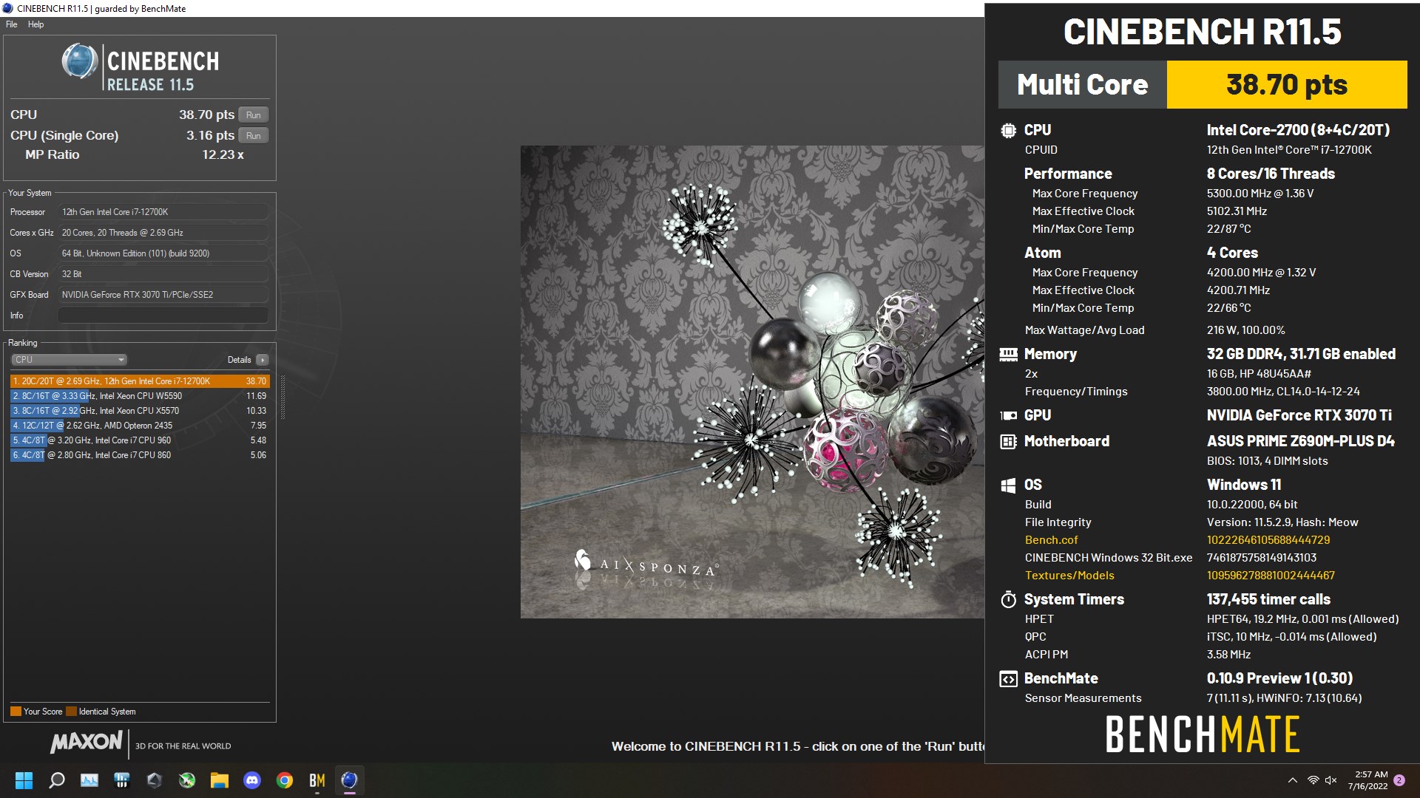Click the Cinebench sphere logo
This screenshot has height=798, width=1420.
click(80, 61)
